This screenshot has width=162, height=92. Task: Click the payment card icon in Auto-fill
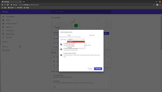[54, 61]
